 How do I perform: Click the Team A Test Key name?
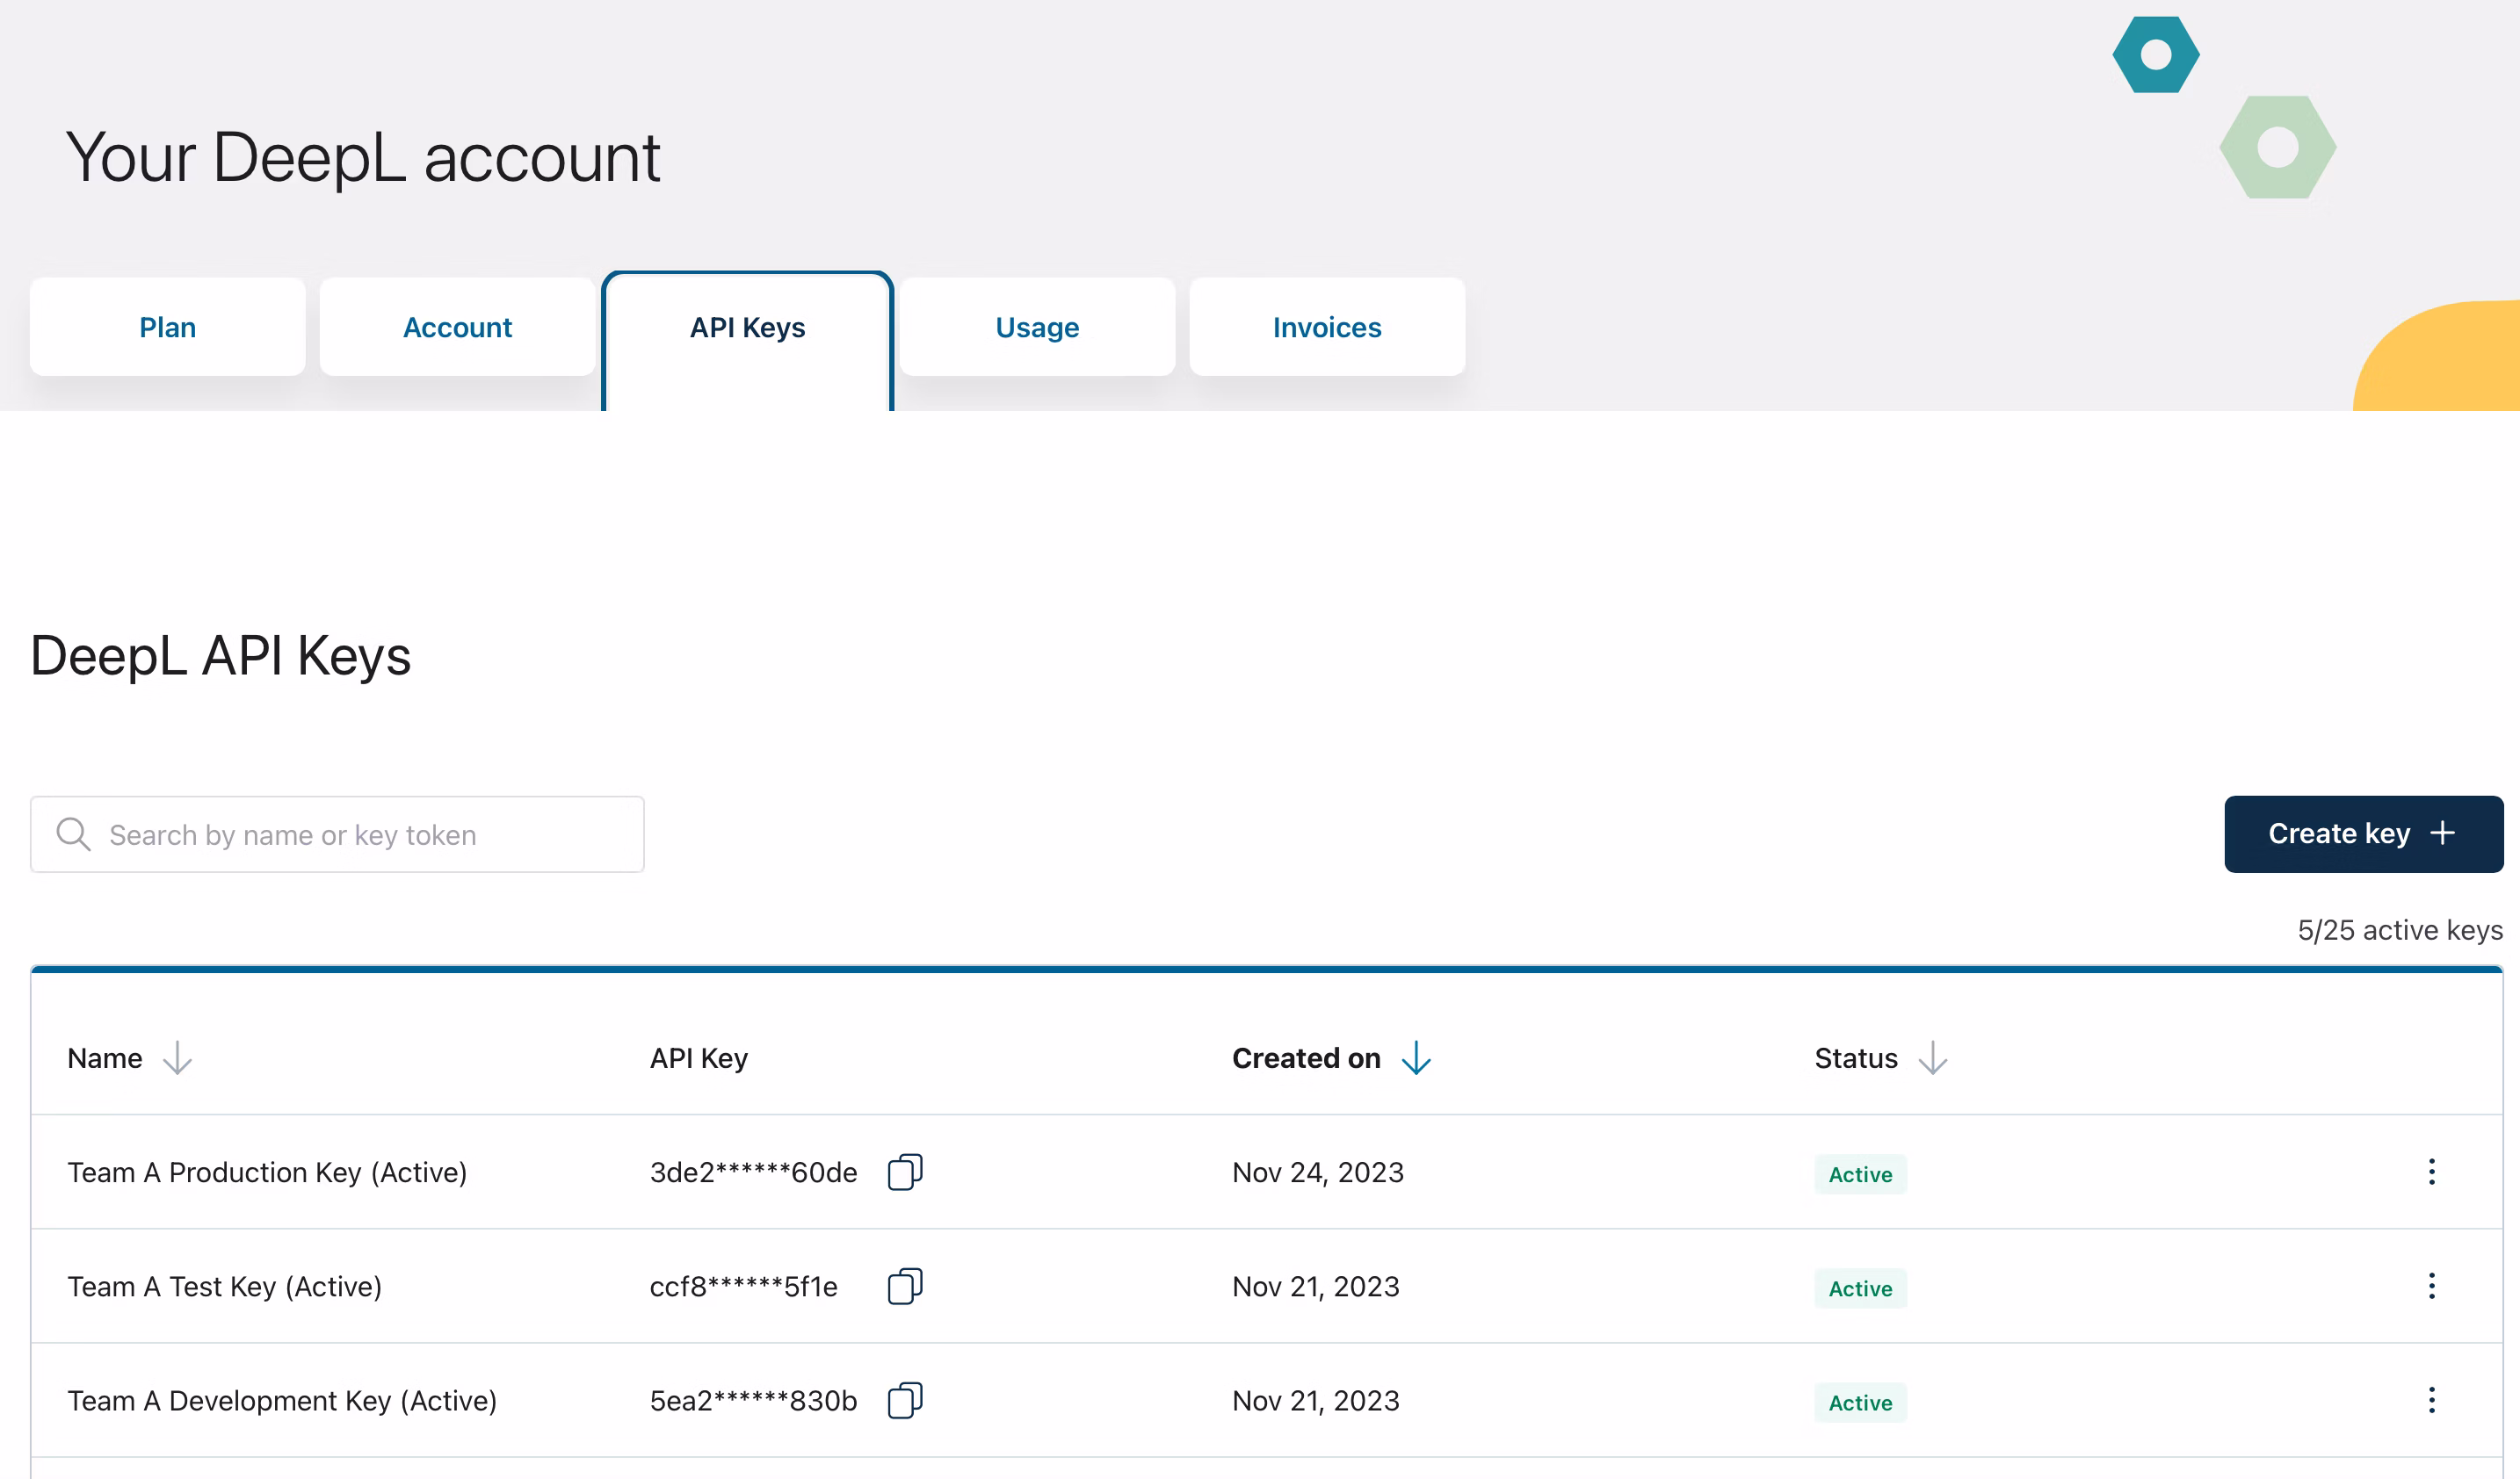tap(224, 1286)
